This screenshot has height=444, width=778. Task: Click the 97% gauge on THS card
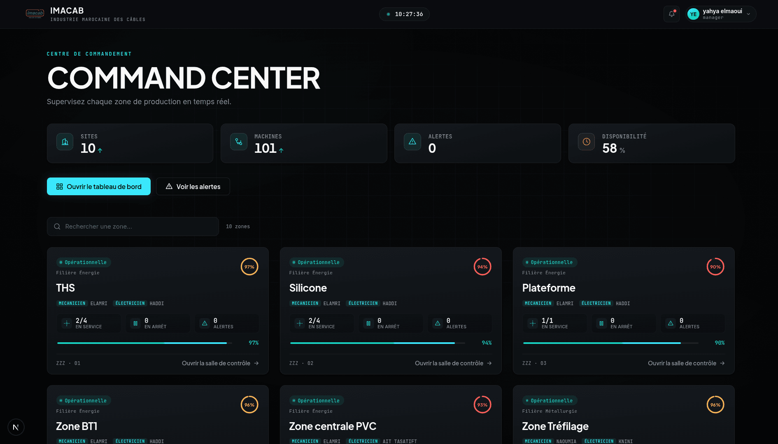tap(249, 267)
